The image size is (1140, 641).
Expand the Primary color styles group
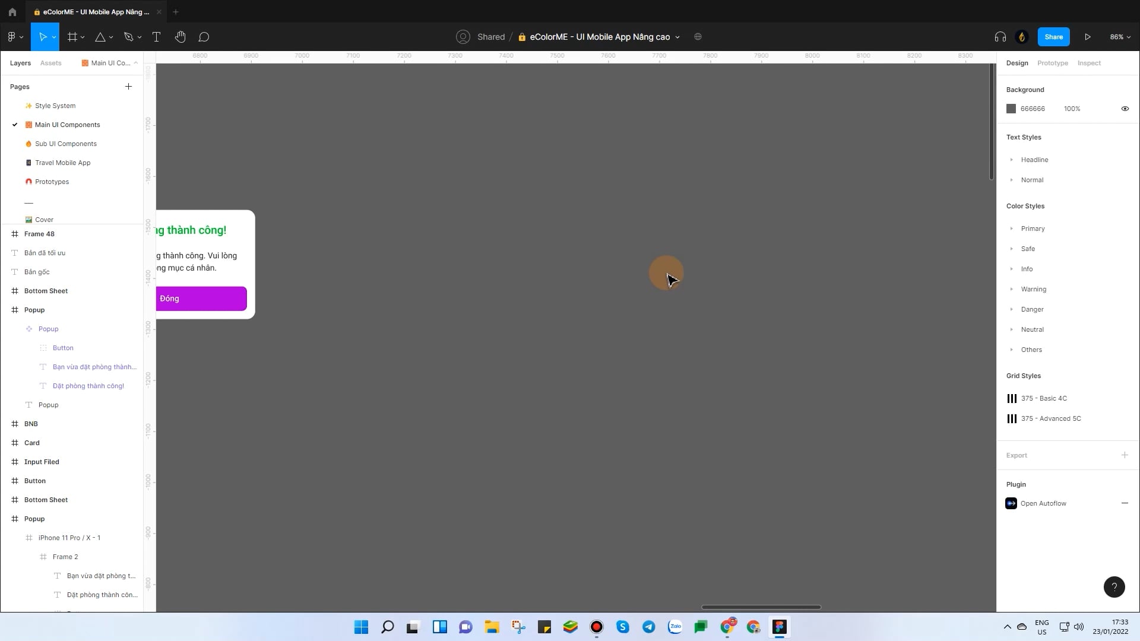[x=1011, y=229]
